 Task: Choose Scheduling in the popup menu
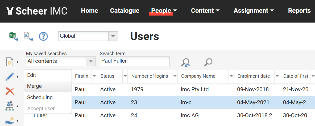[40, 97]
